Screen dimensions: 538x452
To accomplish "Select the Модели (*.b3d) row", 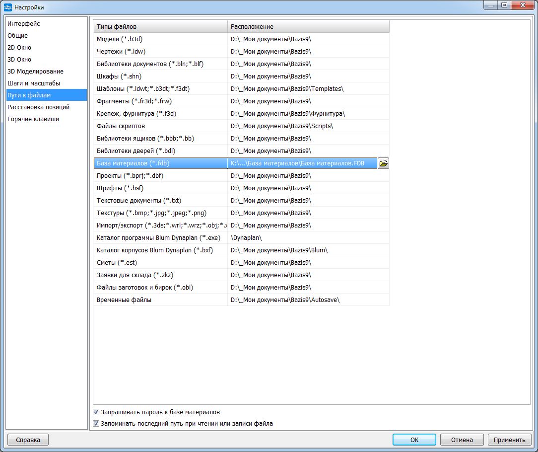I will [241, 39].
